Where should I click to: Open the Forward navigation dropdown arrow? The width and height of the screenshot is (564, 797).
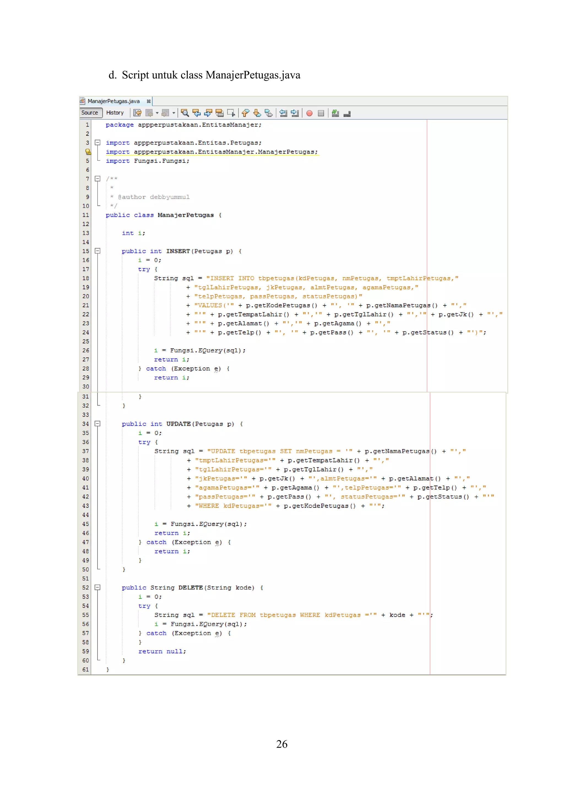pyautogui.click(x=174, y=113)
